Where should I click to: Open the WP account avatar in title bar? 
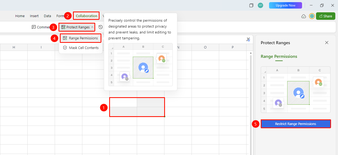click(260, 5)
